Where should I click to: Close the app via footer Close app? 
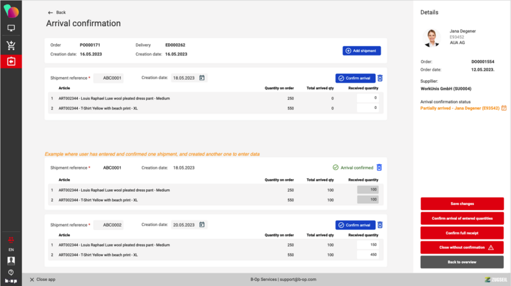pos(43,280)
